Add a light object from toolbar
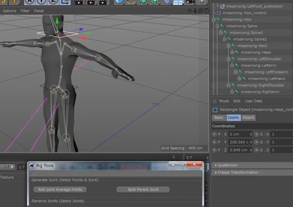 tap(202, 2)
